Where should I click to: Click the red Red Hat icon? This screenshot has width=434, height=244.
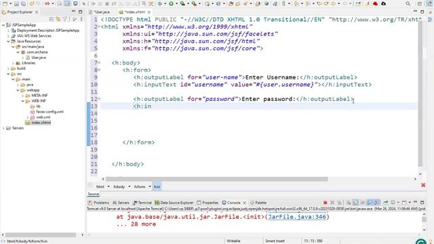click(375, 3)
